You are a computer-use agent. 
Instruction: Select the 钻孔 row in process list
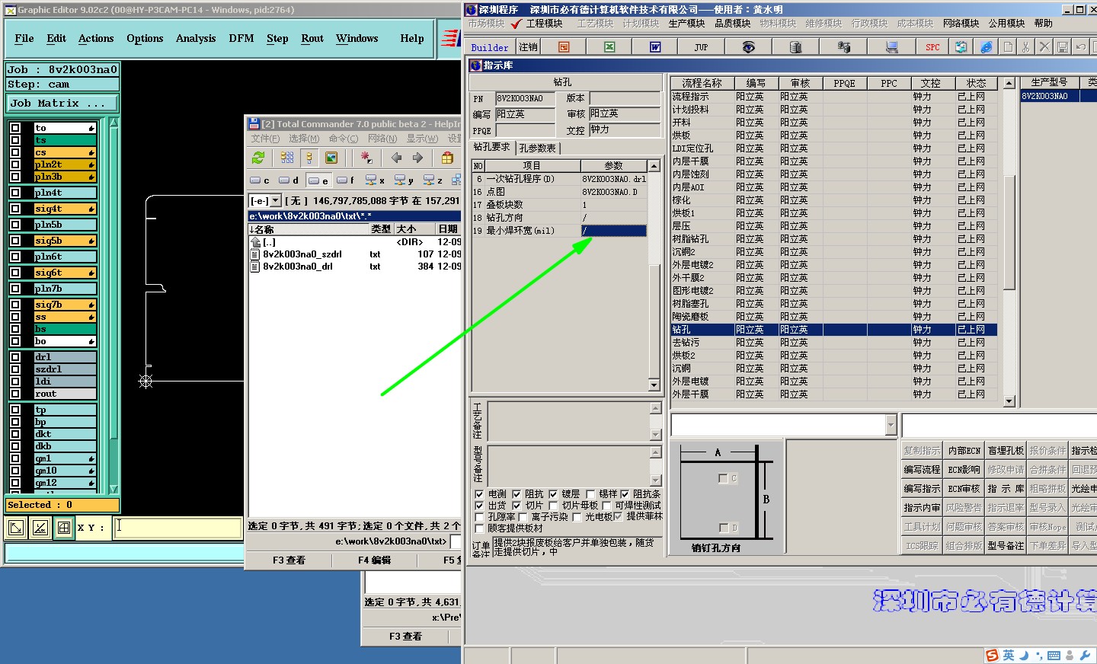833,330
